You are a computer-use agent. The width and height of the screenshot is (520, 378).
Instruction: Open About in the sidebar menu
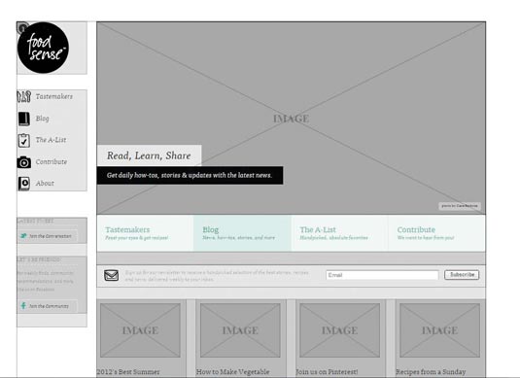[x=45, y=183]
